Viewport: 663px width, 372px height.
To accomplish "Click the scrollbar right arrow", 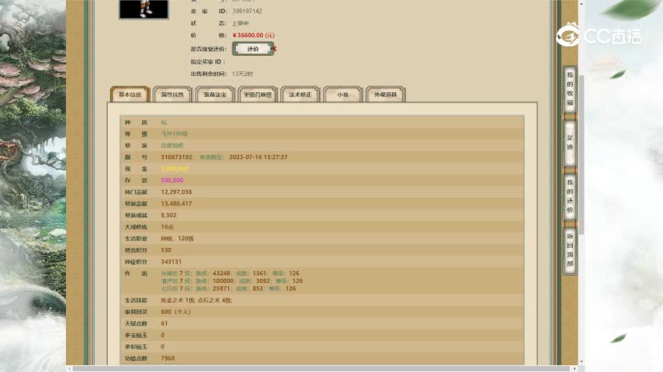I will (574, 369).
